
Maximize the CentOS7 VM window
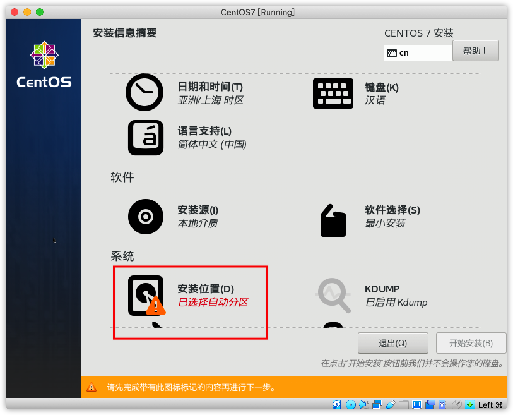click(40, 12)
